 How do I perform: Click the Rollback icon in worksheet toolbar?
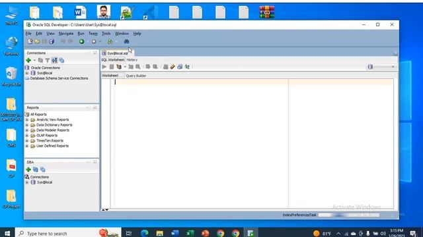tap(155, 66)
